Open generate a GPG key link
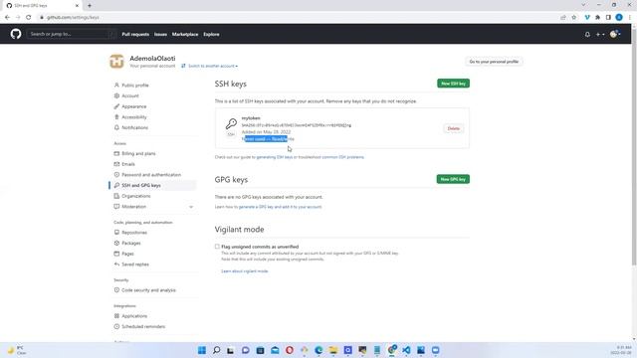 (x=280, y=207)
